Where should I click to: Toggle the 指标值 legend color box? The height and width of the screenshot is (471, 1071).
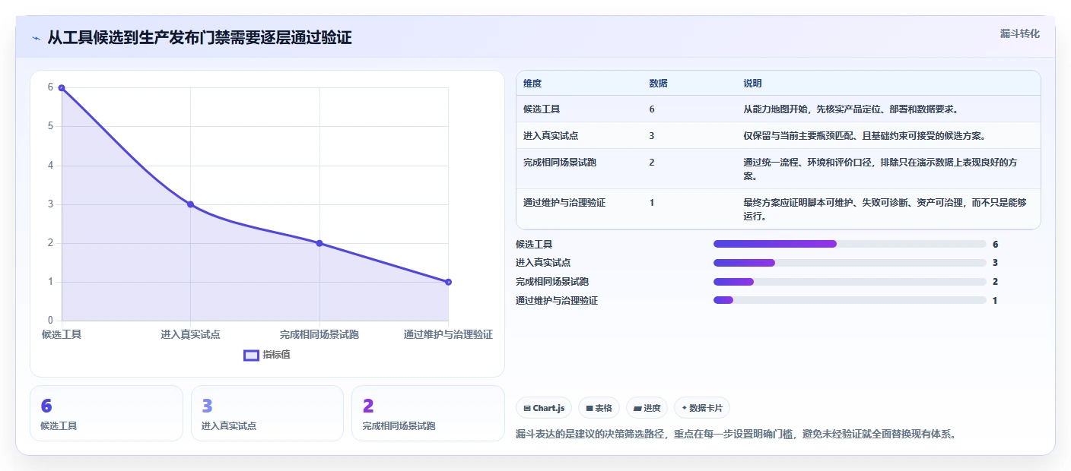[x=251, y=355]
